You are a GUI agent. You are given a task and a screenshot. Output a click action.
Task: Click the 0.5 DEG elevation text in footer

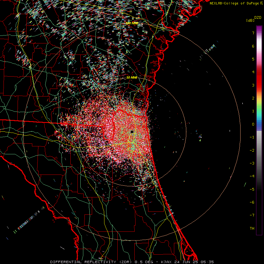pos(144,262)
